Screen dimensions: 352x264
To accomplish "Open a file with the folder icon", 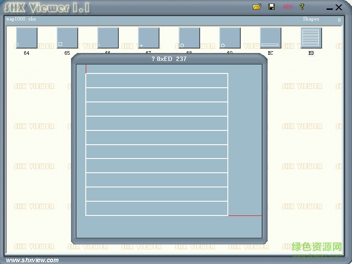I will pos(257,7).
